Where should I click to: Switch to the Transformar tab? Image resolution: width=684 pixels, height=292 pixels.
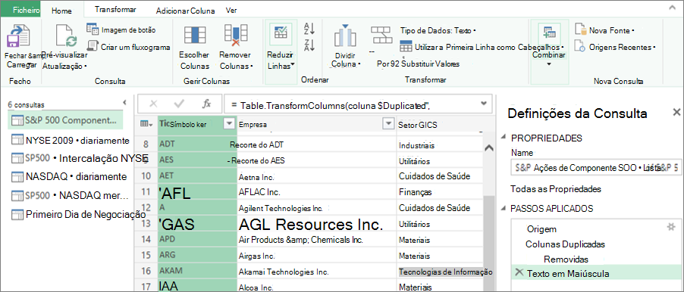click(x=115, y=10)
